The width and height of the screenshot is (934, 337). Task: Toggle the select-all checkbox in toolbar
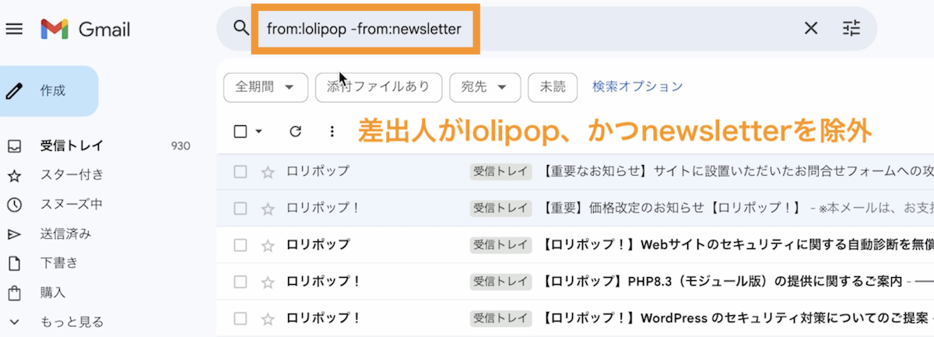(x=241, y=132)
